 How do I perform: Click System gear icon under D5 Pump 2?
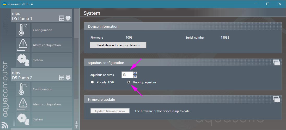pyautogui.click(x=23, y=119)
